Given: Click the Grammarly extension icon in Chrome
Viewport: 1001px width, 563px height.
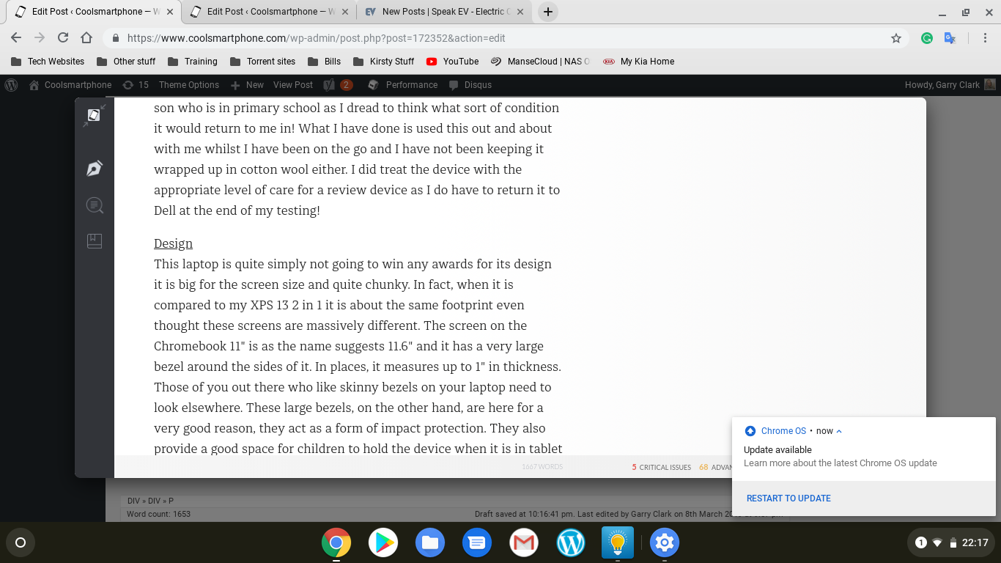Looking at the screenshot, I should point(927,38).
